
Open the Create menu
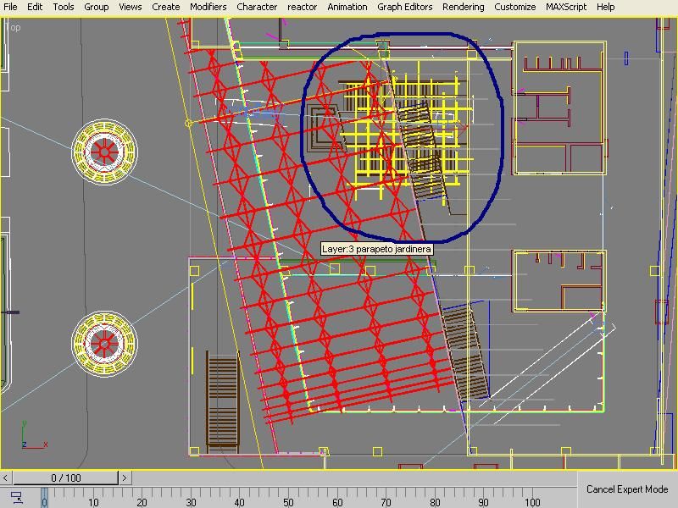[x=165, y=7]
